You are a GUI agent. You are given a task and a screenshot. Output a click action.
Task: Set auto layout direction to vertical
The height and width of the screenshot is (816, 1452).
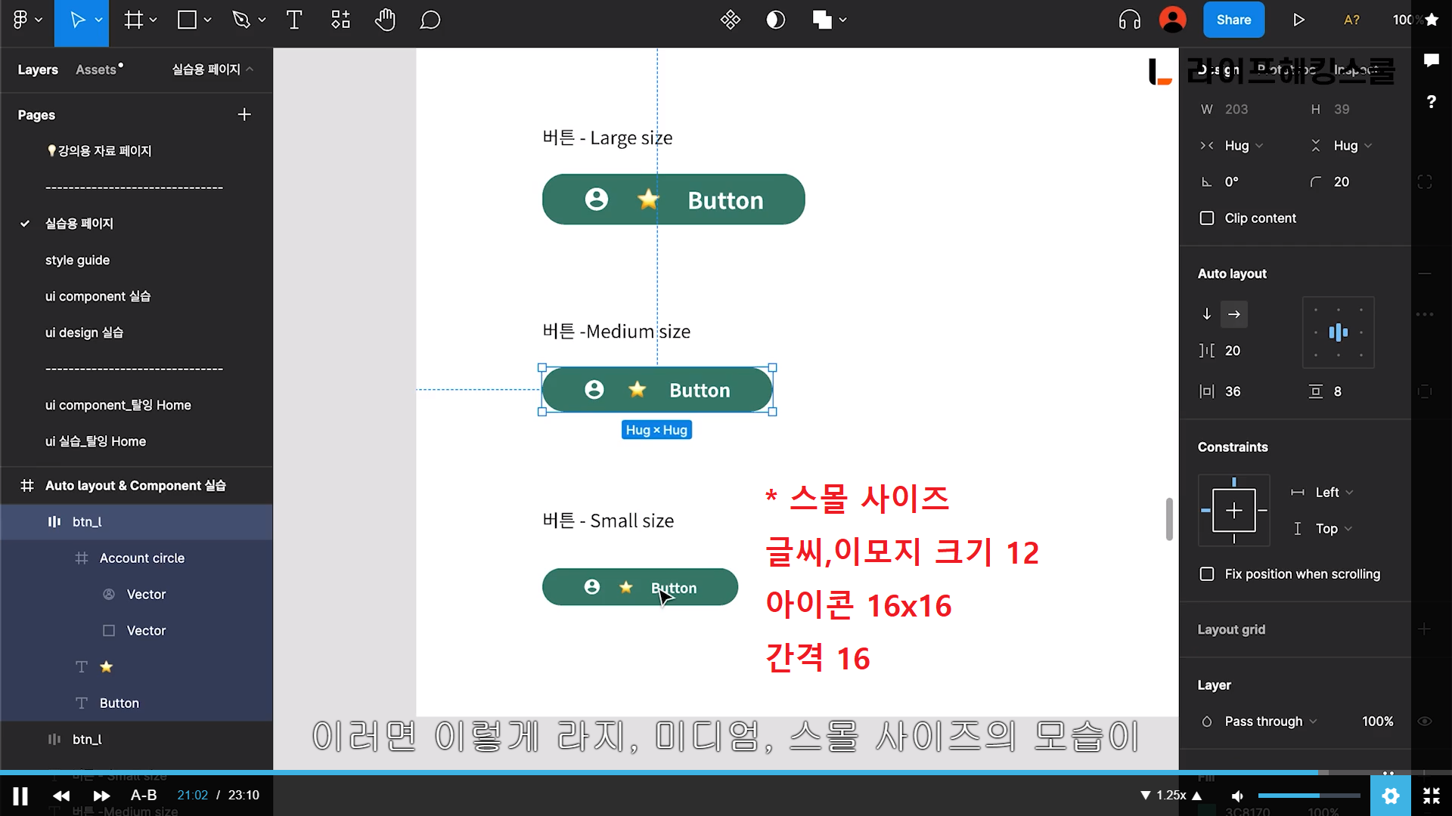1207,314
